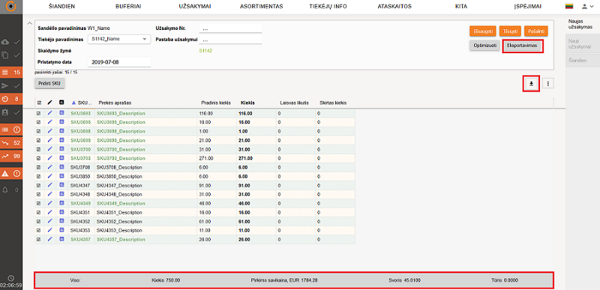Click the warning triangle icon in sidebar

[6, 173]
